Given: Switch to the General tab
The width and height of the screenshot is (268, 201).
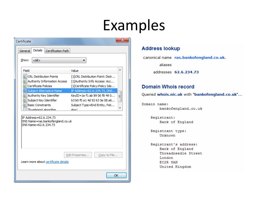Looking at the screenshot, I should click(x=25, y=51).
